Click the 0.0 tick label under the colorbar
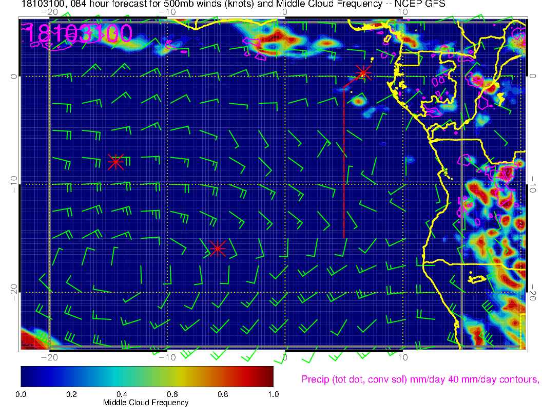 pos(21,394)
